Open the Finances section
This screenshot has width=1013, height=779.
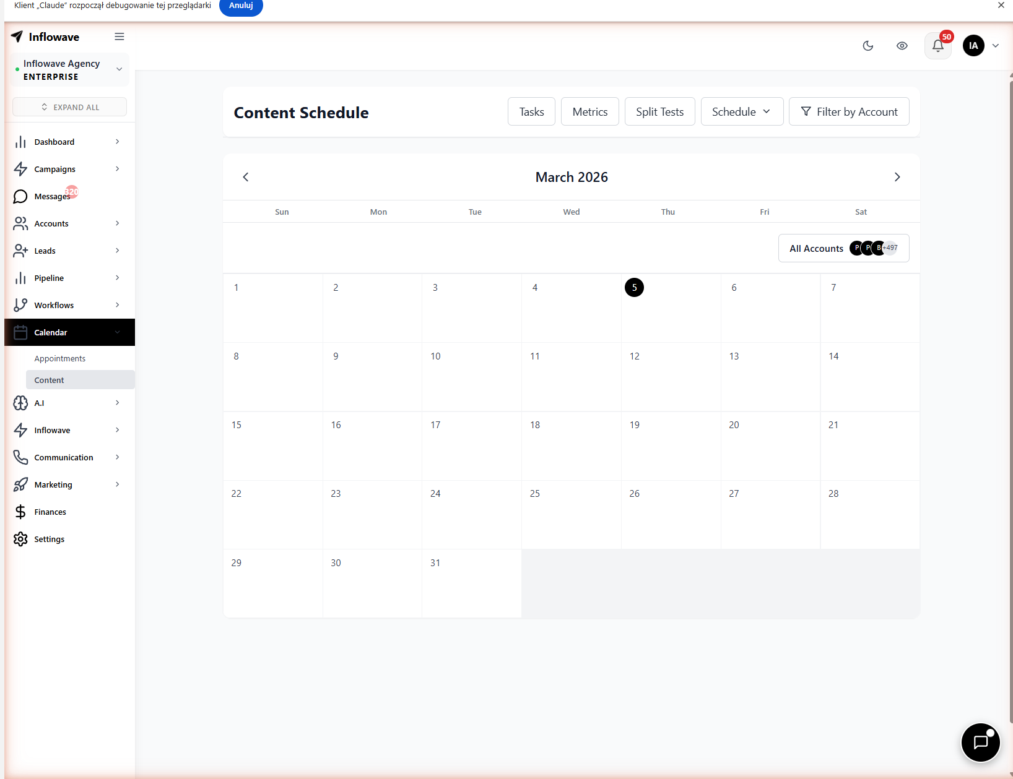pos(50,512)
